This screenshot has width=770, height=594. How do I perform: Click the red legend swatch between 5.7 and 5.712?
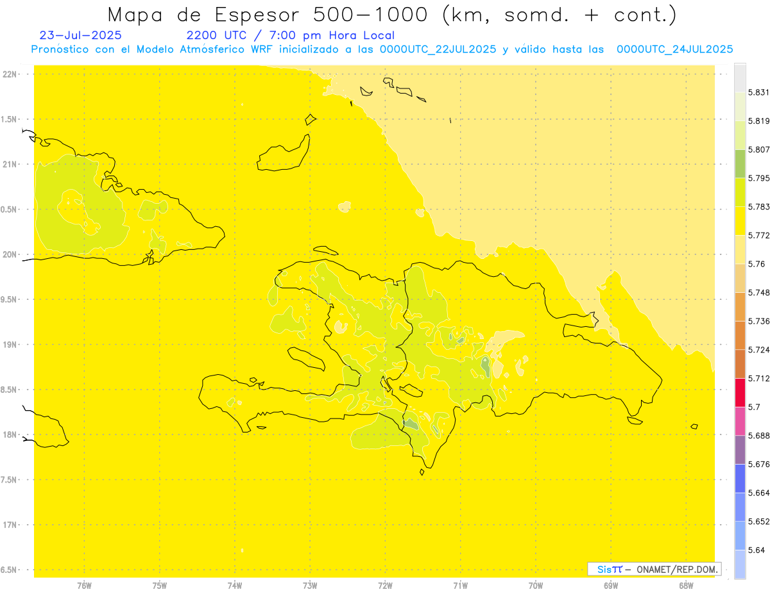point(740,392)
